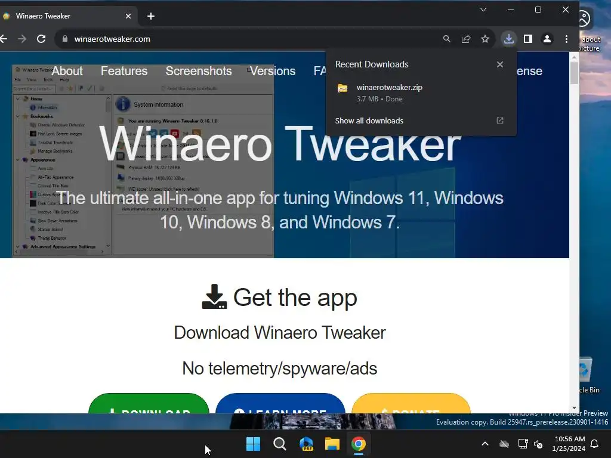Show all downloads

369,120
